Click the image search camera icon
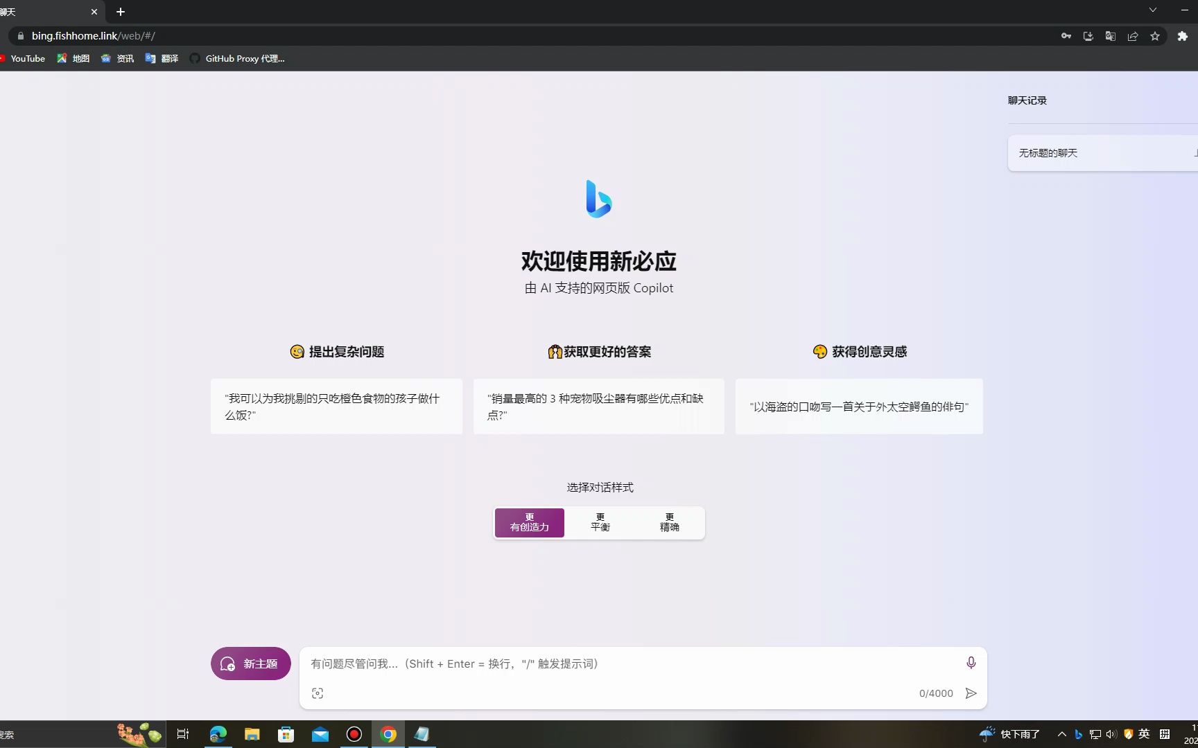 pyautogui.click(x=318, y=693)
